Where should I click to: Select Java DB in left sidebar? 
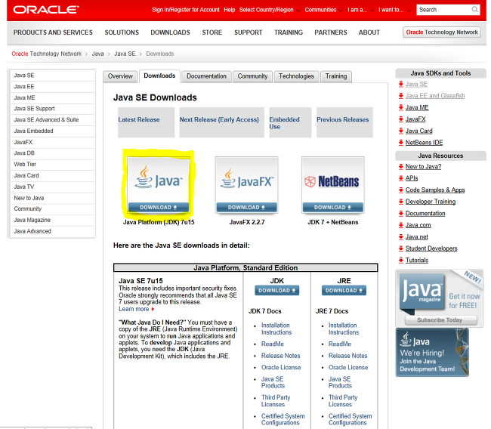coord(52,153)
